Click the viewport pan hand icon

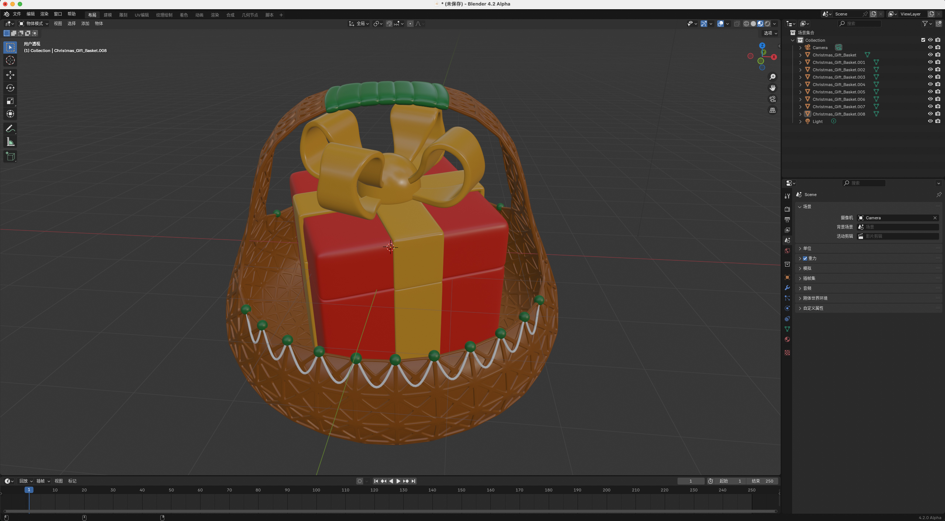click(772, 88)
